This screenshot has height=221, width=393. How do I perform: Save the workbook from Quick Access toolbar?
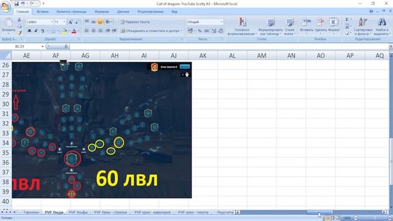pos(17,4)
